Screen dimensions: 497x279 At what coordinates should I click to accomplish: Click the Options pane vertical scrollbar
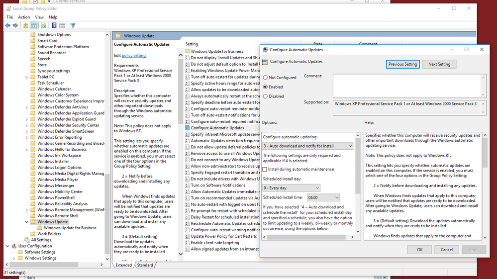[x=358, y=184]
